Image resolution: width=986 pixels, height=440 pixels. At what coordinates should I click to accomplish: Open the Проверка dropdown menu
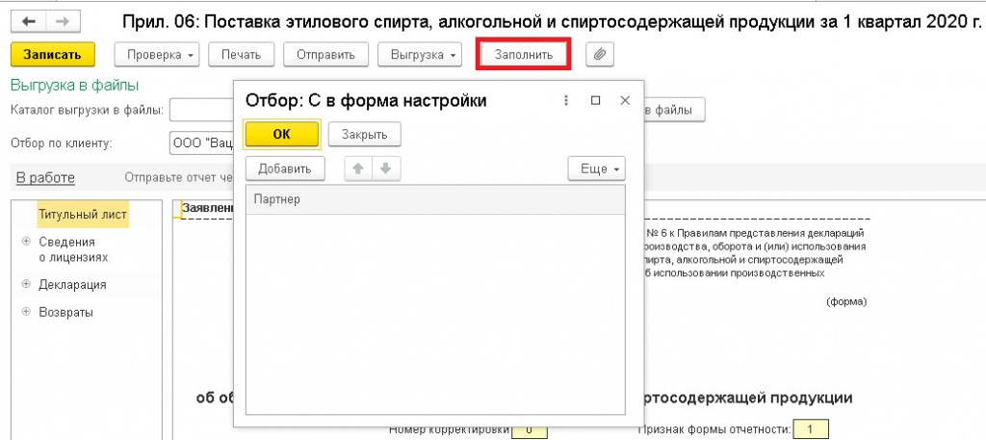tap(157, 55)
